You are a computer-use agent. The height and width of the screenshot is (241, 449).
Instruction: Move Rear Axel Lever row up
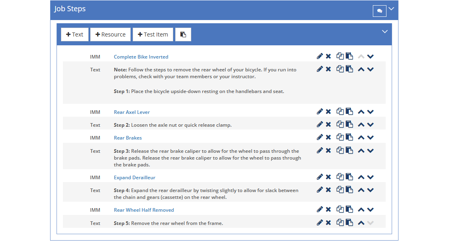[x=361, y=112]
